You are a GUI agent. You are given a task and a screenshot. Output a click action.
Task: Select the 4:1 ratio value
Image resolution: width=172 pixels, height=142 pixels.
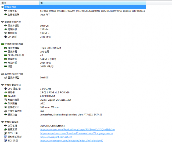[x=42, y=55]
